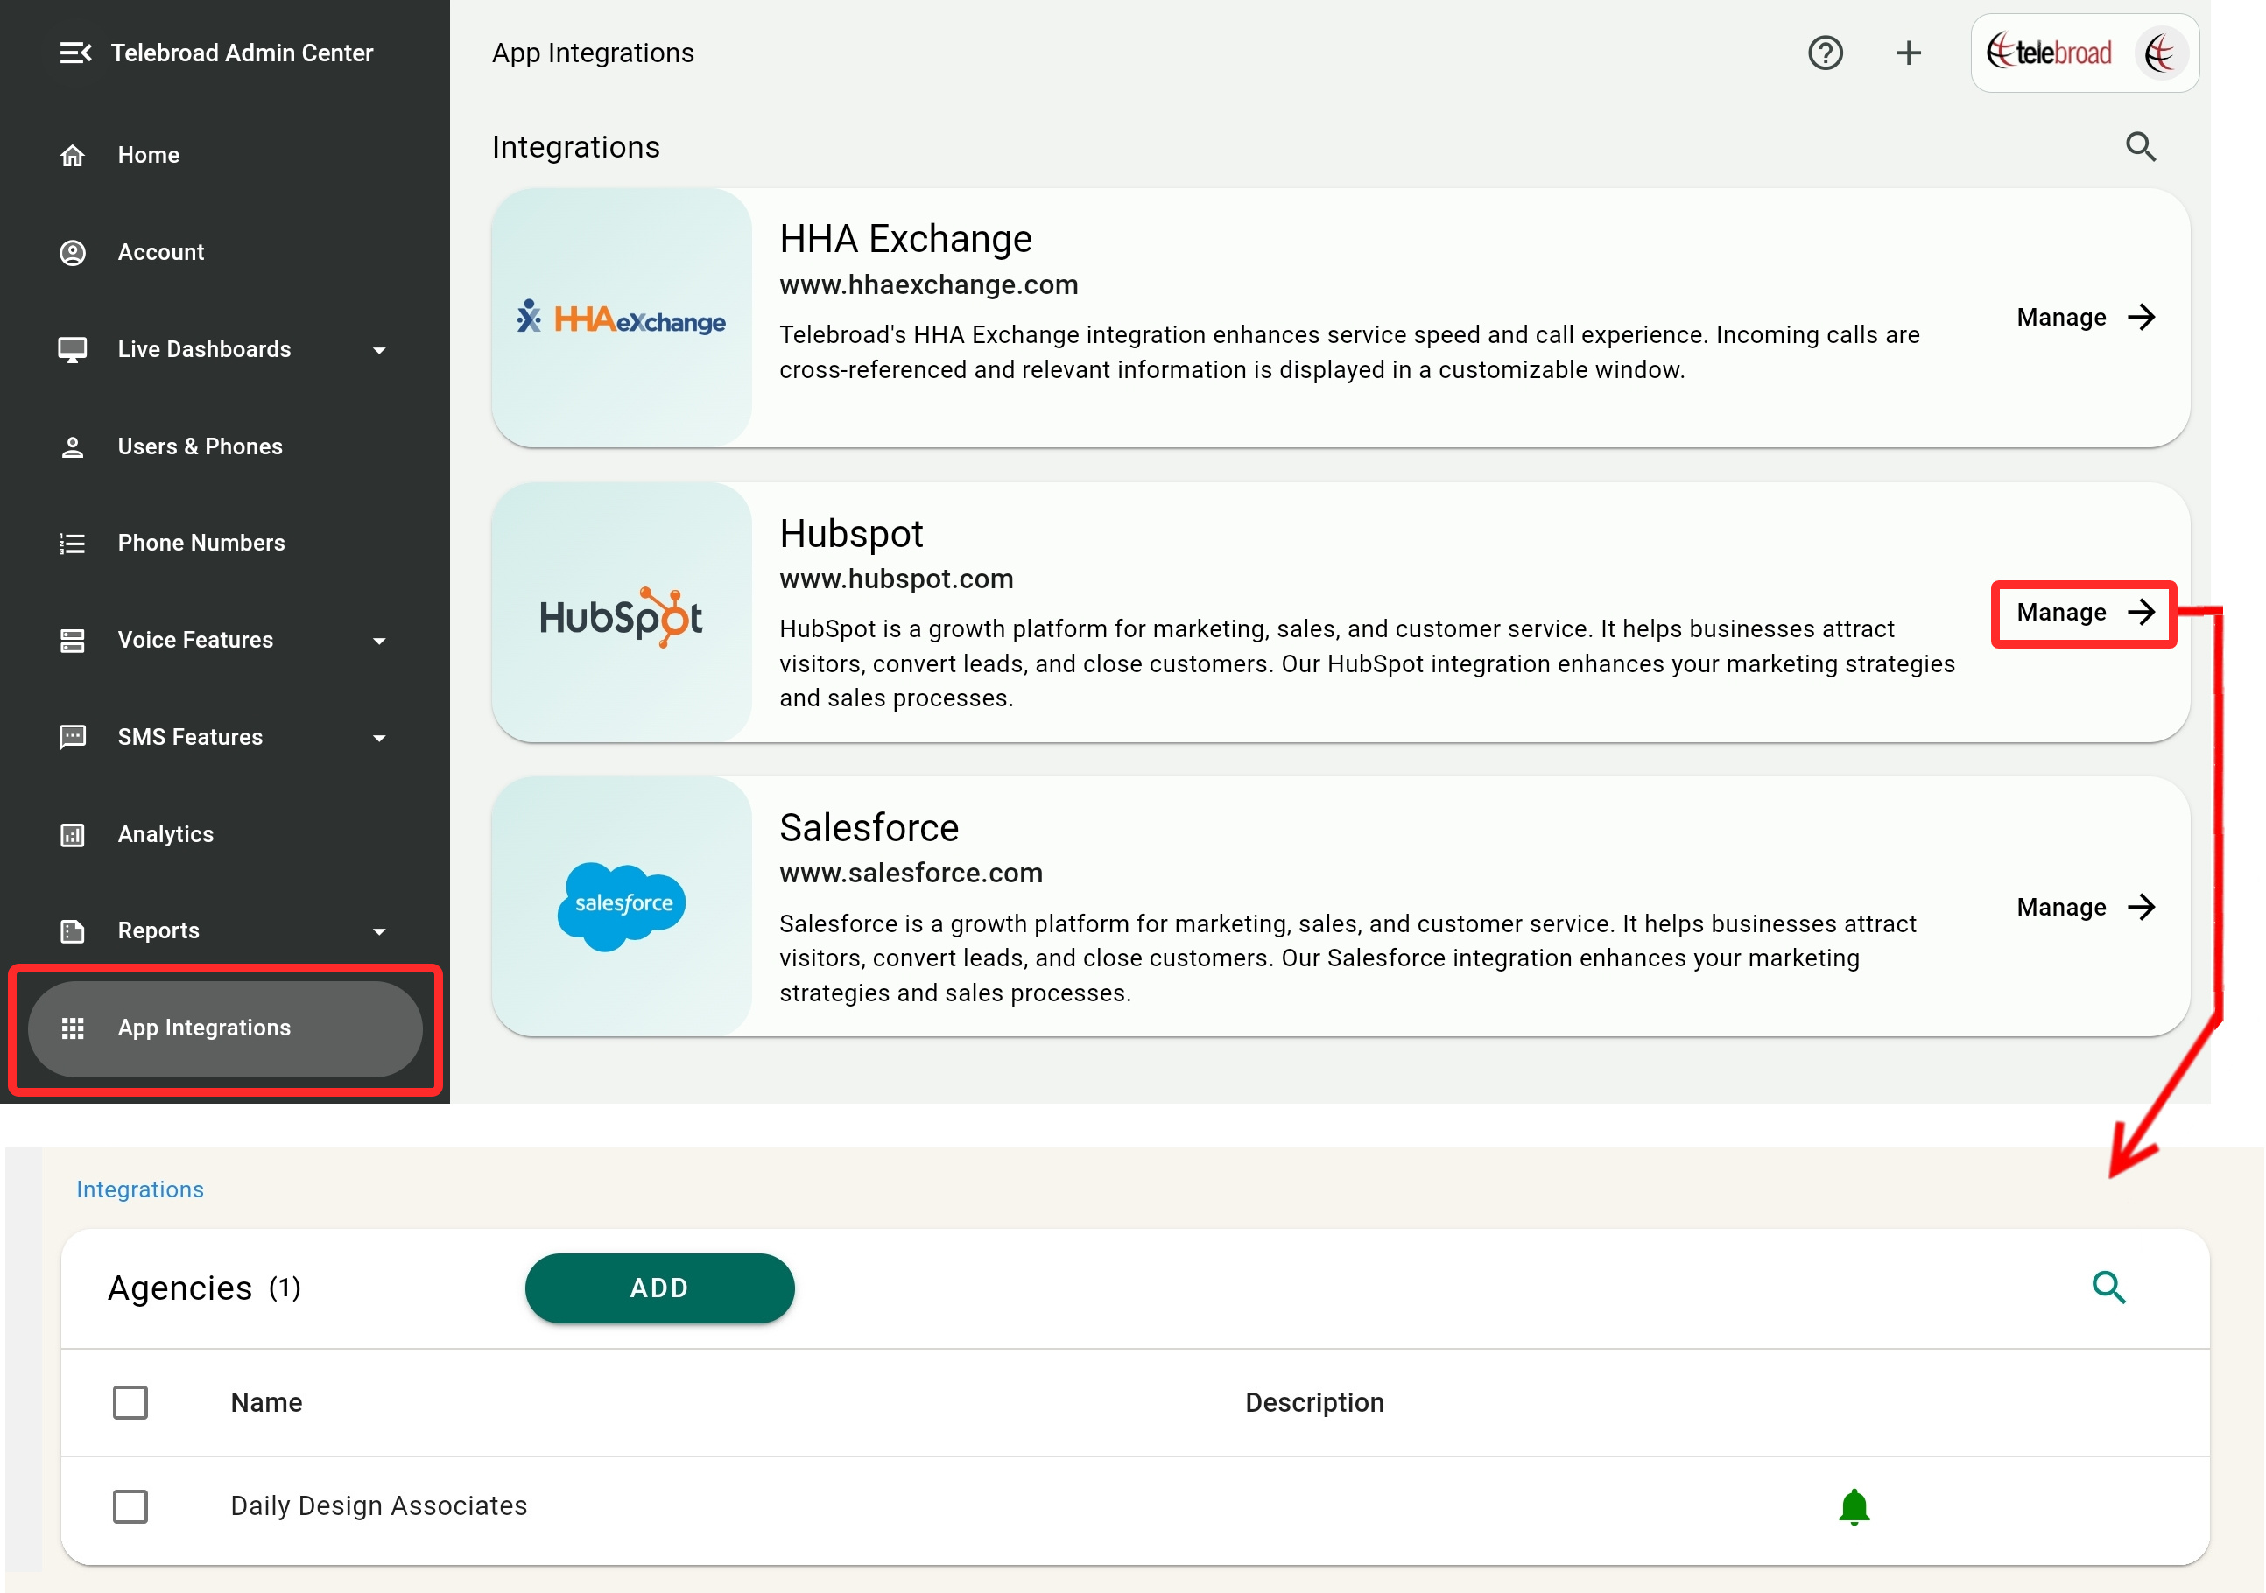Expand the Reports submenu arrow
This screenshot has width=2266, height=1593.
click(x=379, y=931)
